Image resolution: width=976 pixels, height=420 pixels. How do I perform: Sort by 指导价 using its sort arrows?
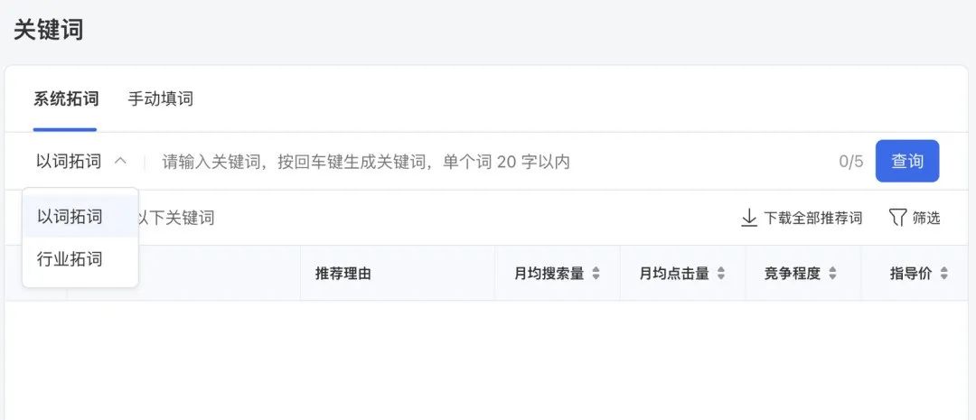click(x=943, y=274)
